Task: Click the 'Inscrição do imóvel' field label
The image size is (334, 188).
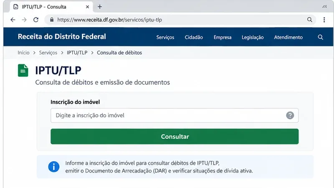Action: (x=75, y=102)
